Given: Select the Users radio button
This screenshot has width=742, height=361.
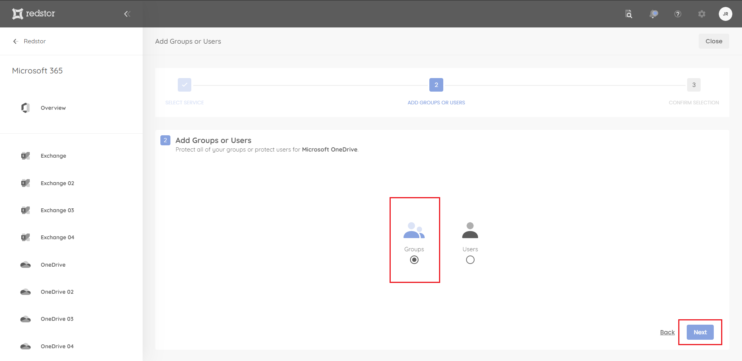Looking at the screenshot, I should (x=470, y=260).
